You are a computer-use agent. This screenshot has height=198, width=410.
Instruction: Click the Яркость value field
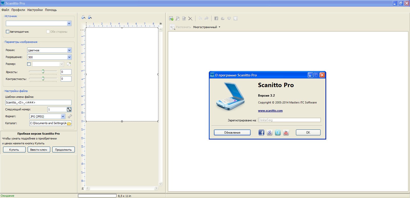click(66, 72)
